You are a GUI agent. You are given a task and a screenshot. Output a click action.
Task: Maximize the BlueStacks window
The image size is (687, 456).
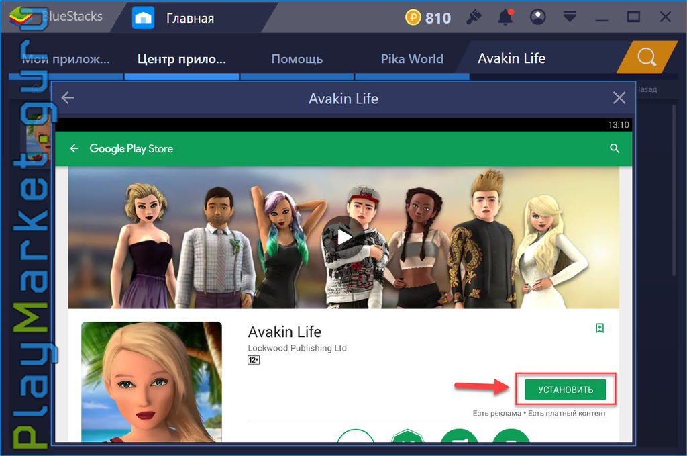point(633,17)
